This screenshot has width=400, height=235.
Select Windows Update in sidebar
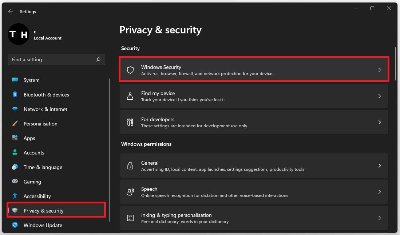pos(43,225)
